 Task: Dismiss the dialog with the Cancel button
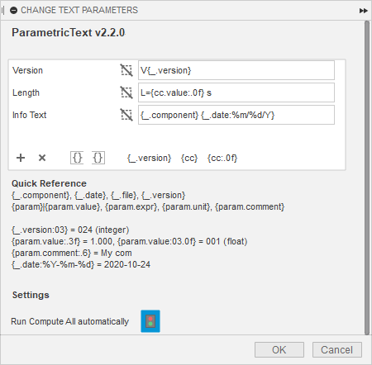pyautogui.click(x=337, y=350)
